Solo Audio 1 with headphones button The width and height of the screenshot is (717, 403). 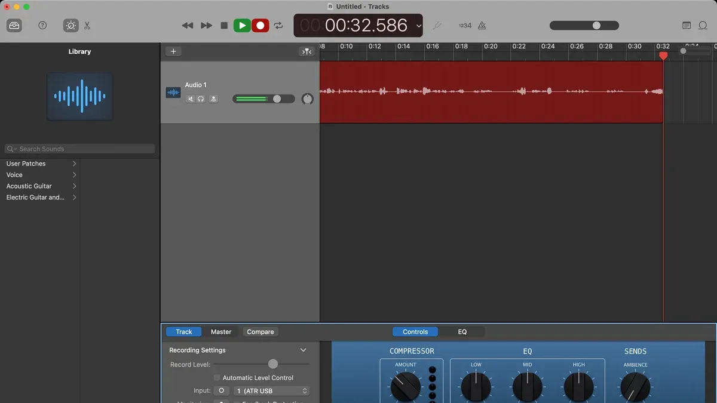(x=201, y=99)
